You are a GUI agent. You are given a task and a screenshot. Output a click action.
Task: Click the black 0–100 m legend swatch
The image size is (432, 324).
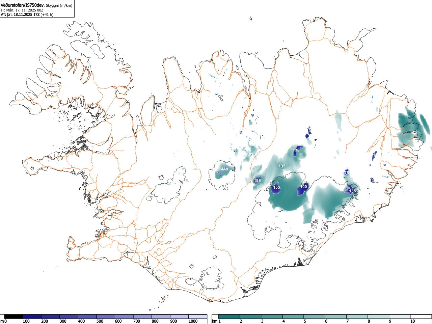[13, 317]
